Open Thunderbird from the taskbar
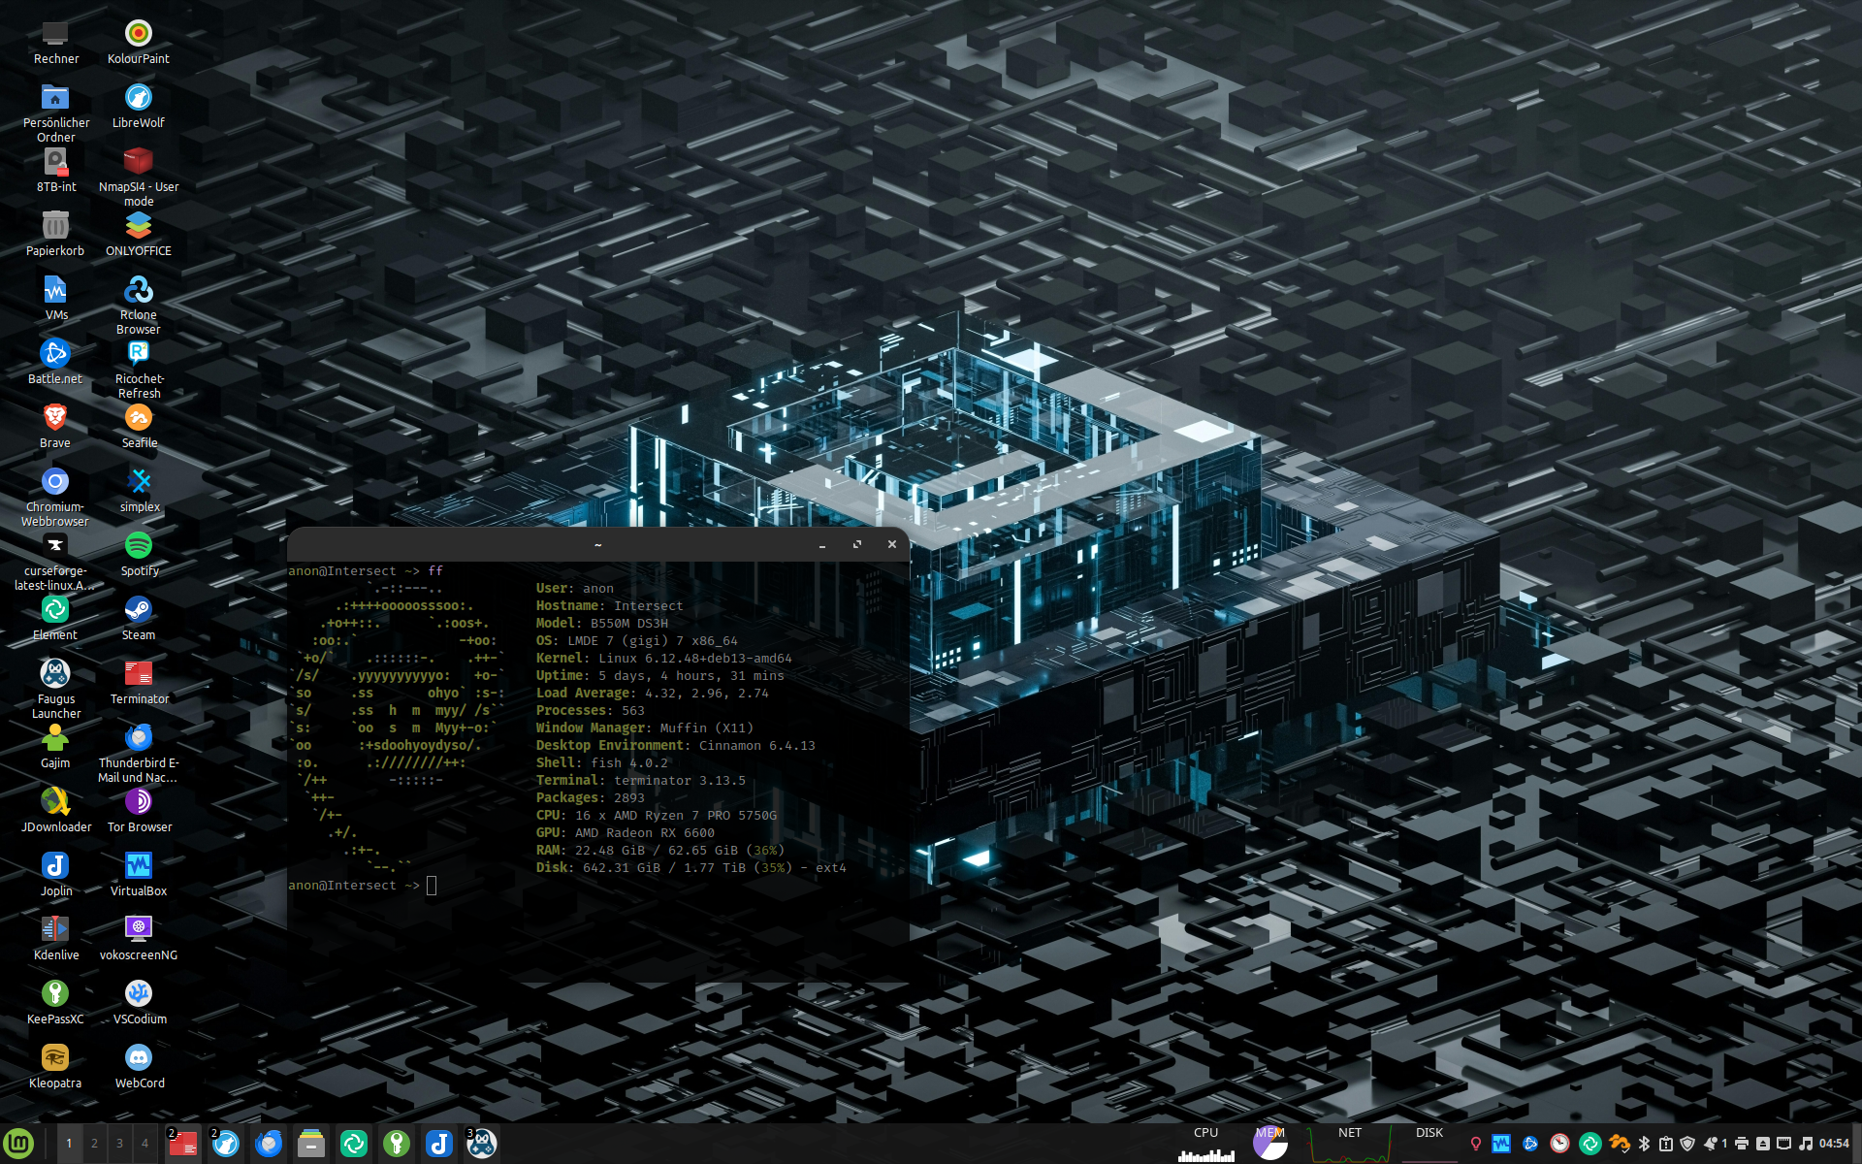 click(269, 1145)
